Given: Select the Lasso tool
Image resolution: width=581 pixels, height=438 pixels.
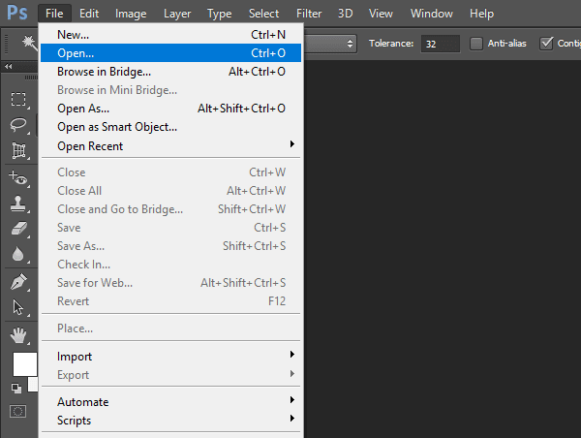Looking at the screenshot, I should 18,125.
